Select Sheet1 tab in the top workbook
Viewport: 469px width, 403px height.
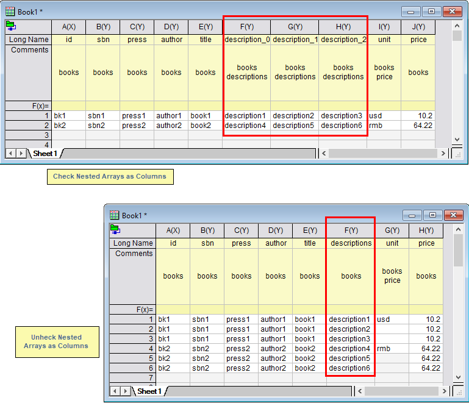pyautogui.click(x=45, y=154)
